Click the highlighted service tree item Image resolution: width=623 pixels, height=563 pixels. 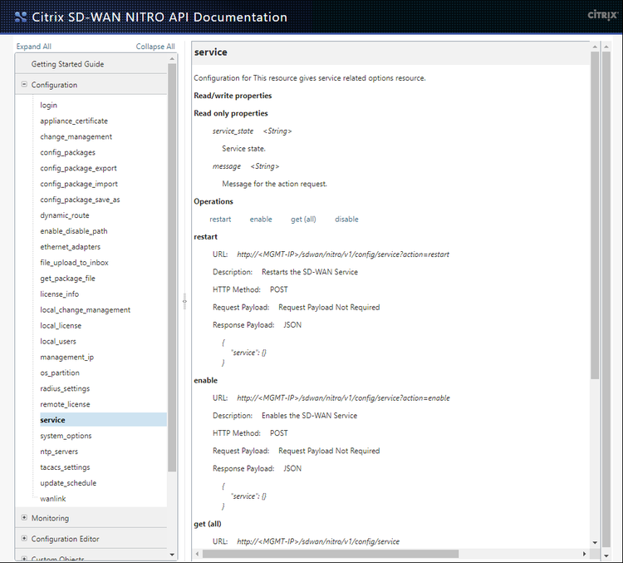tap(103, 420)
